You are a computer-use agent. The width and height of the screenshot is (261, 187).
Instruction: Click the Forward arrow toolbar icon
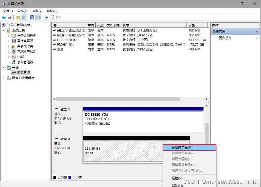click(10, 18)
